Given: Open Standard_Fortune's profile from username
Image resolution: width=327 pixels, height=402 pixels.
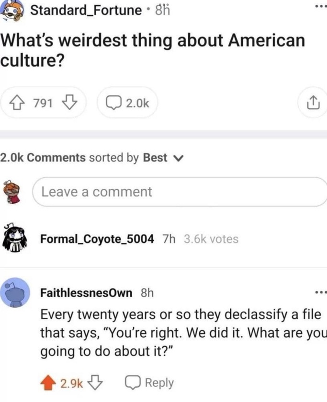Looking at the screenshot, I should (86, 10).
